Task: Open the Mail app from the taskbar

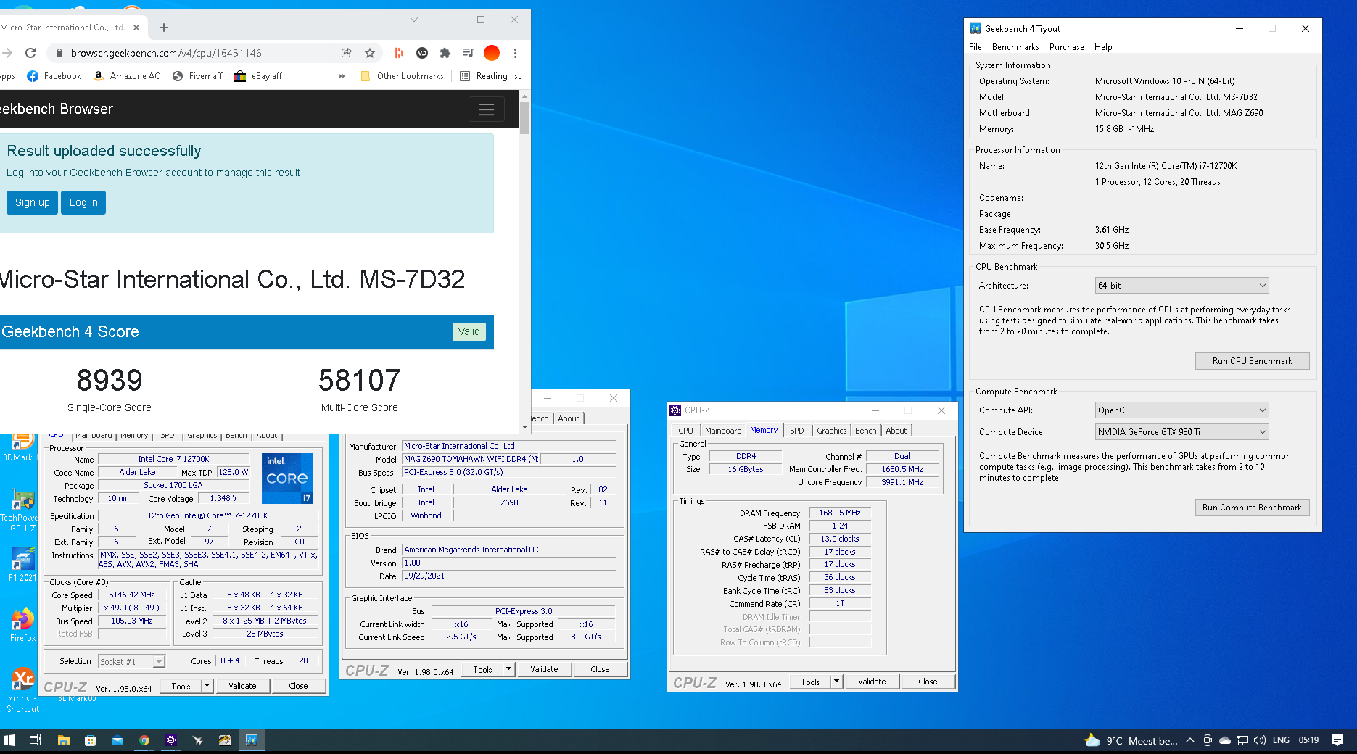Action: (117, 740)
